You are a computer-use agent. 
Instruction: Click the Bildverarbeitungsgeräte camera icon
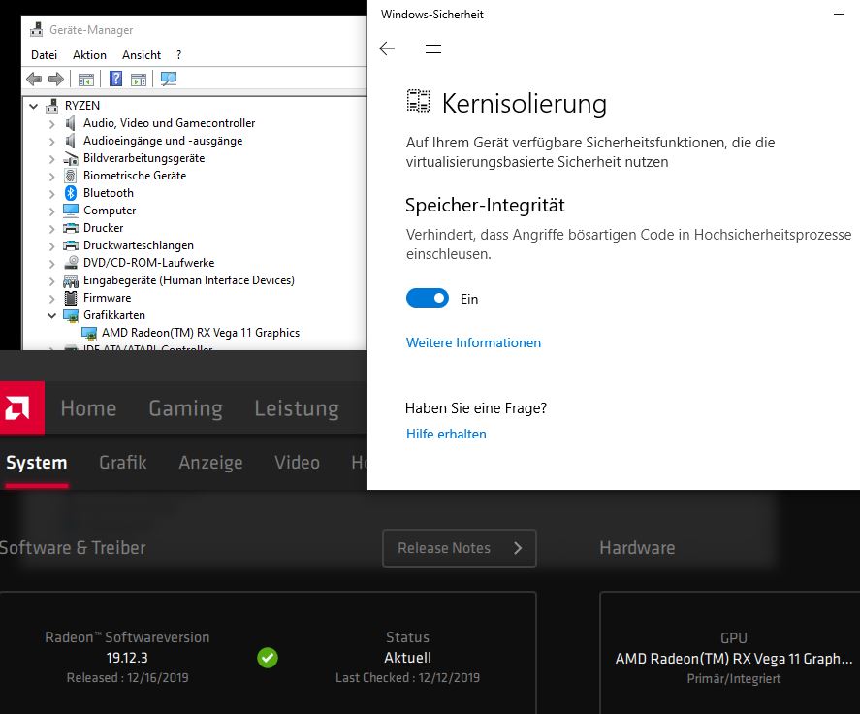tap(71, 158)
